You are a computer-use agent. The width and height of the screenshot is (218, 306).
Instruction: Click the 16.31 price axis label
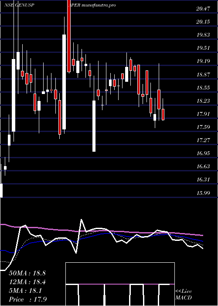[x=203, y=180]
